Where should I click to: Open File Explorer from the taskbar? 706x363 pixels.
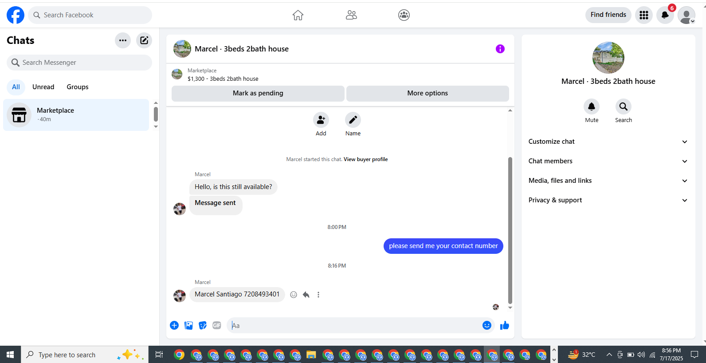(x=311, y=355)
